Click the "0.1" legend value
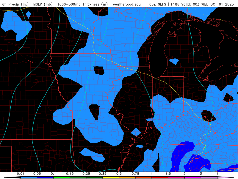The height and width of the screenshot is (179, 238). (53, 174)
